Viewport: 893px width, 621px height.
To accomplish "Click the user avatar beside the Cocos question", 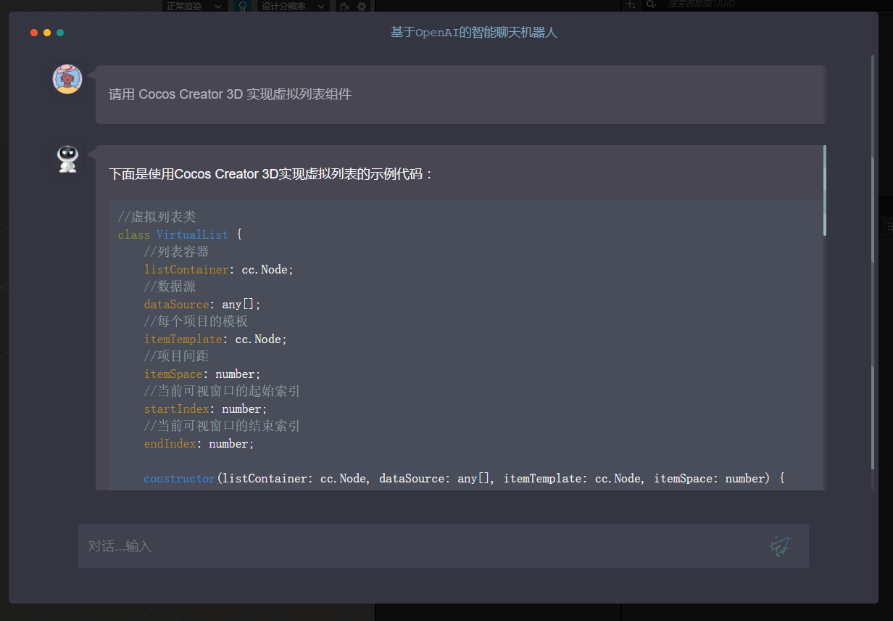I will click(x=67, y=79).
